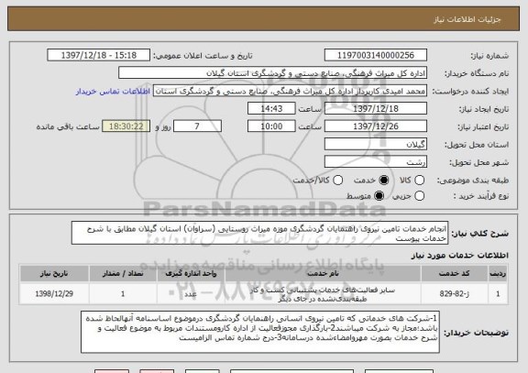
Task: Choose the متوسط purchase type radio
Action: pyautogui.click(x=379, y=195)
